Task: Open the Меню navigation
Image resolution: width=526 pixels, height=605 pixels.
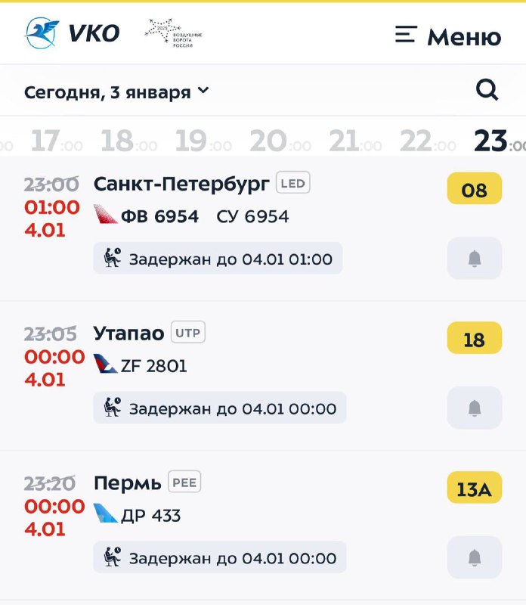Action: [x=455, y=36]
